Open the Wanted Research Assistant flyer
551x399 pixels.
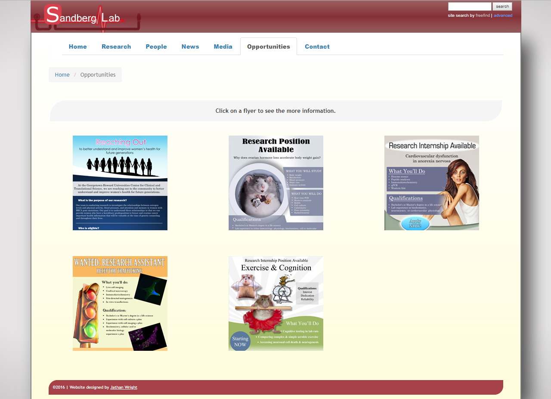point(120,303)
